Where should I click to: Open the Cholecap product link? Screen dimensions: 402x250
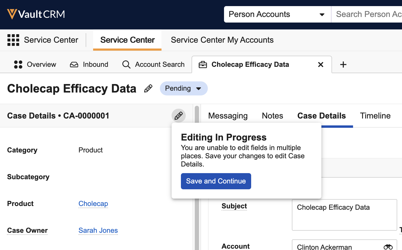coord(93,204)
